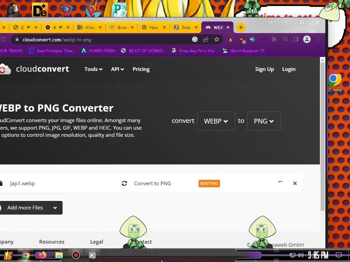Toggle the browser side panel icon

click(x=296, y=40)
